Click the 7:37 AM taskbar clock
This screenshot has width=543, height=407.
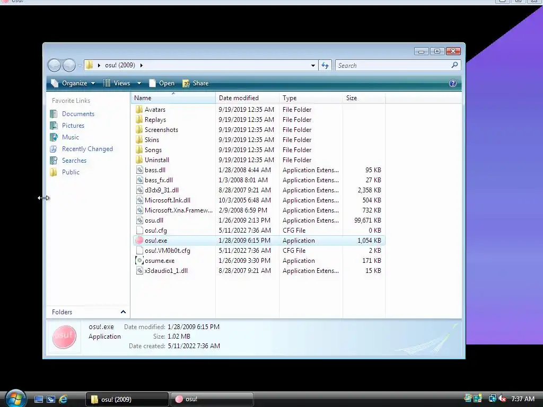pyautogui.click(x=523, y=399)
